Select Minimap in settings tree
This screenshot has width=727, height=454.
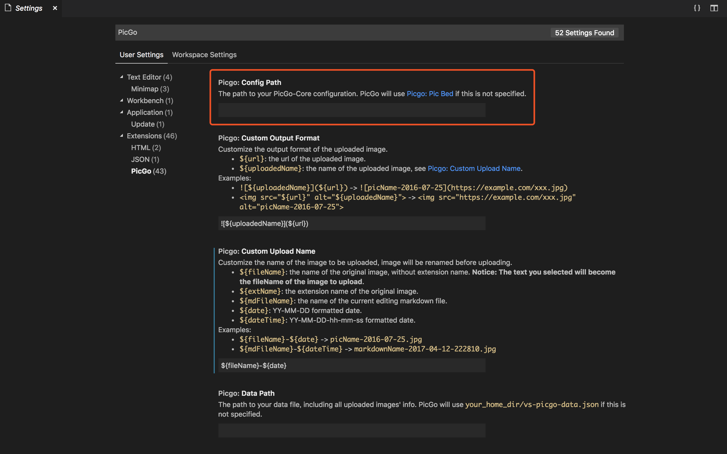pos(150,89)
